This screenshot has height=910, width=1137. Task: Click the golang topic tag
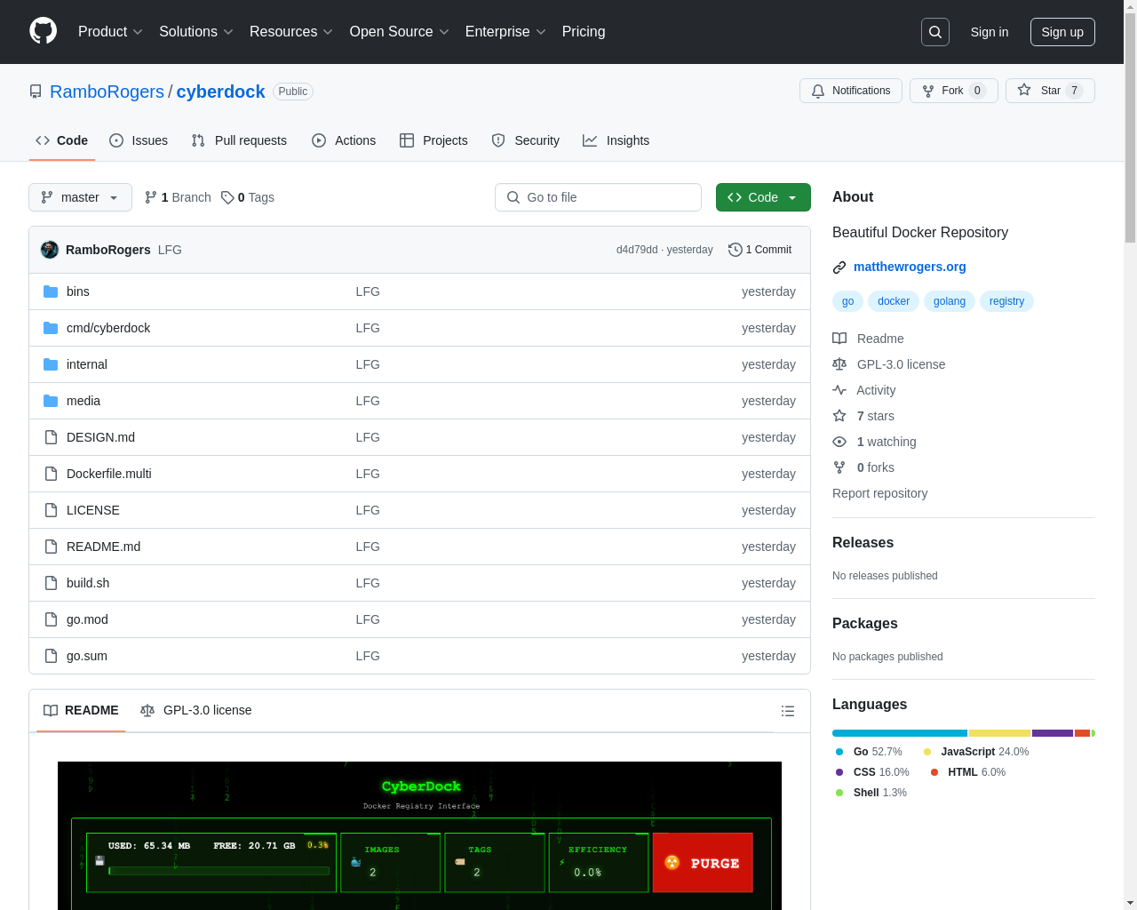(x=950, y=301)
